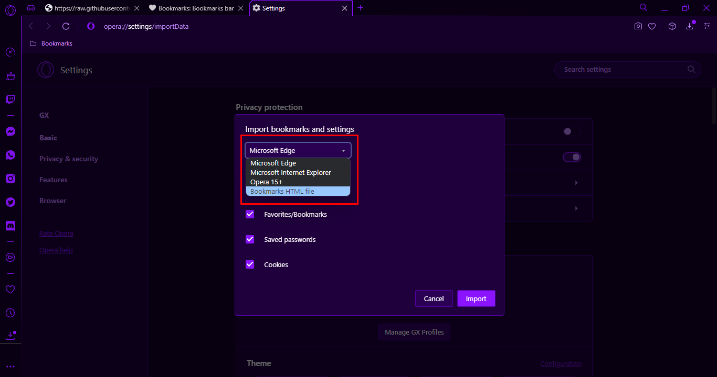The image size is (717, 377).
Task: Open the Features settings section
Action: tap(54, 180)
